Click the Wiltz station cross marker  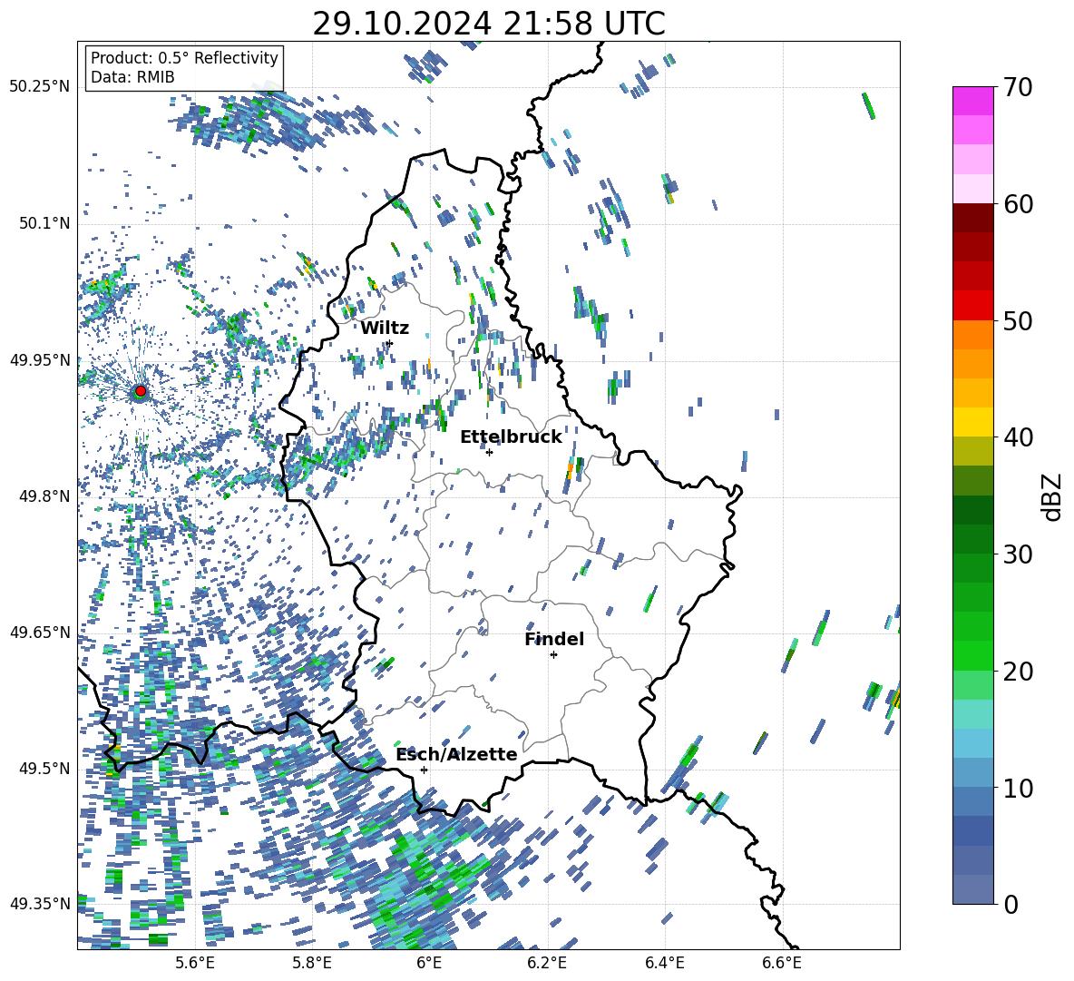(390, 343)
